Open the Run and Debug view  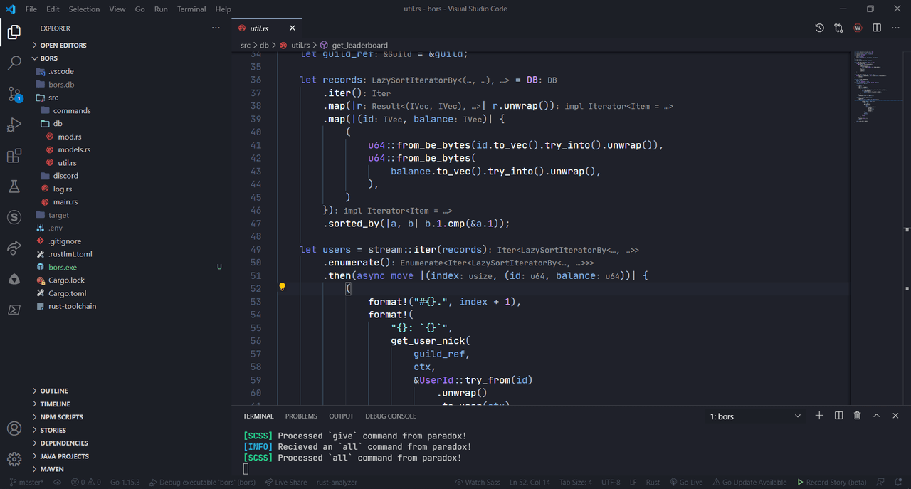click(14, 125)
